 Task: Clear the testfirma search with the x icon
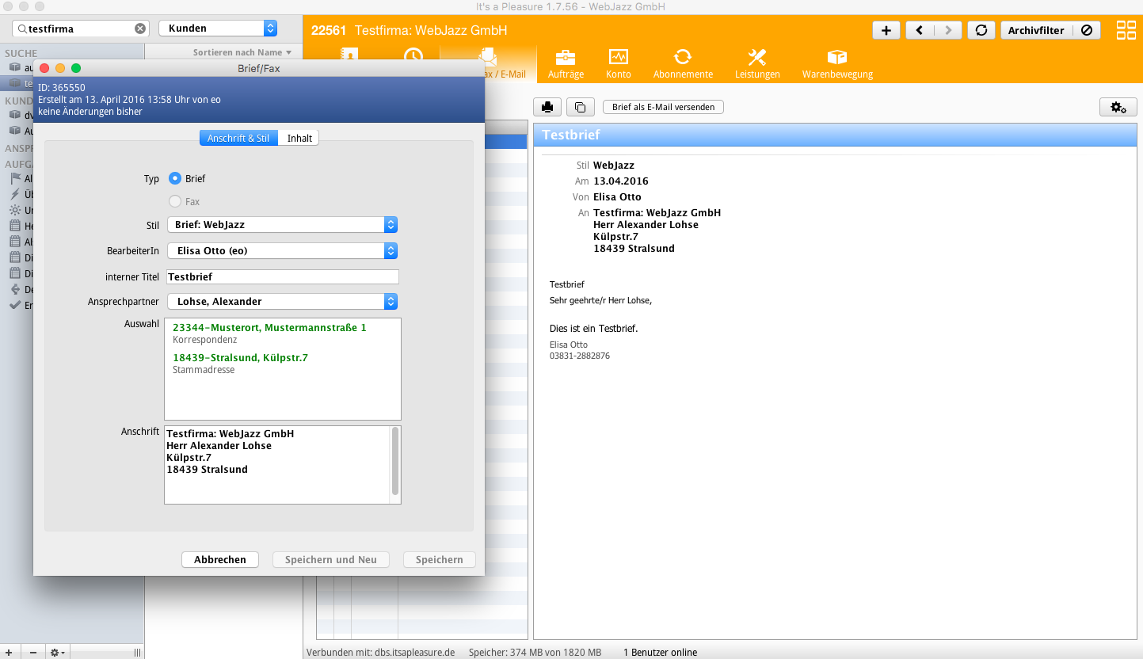pos(140,29)
